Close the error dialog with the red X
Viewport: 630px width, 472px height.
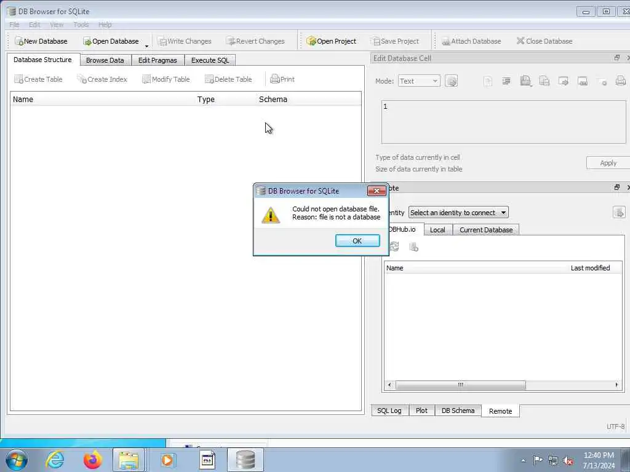[x=377, y=191]
